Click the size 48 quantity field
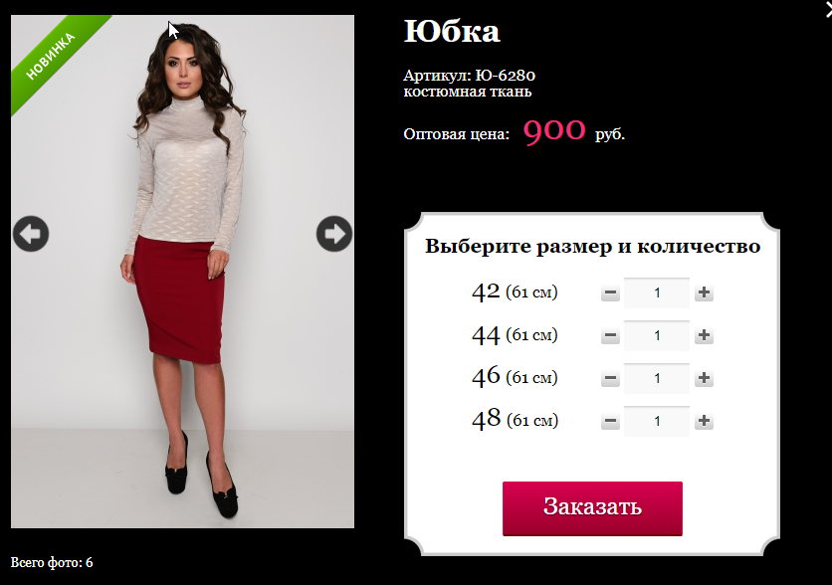The image size is (832, 585). pos(657,421)
